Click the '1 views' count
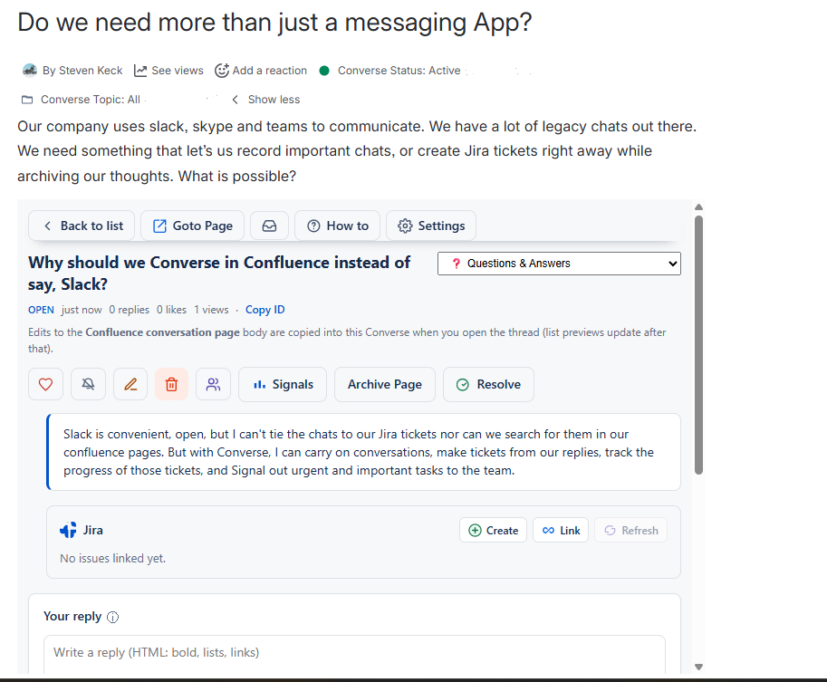The width and height of the screenshot is (827, 682). [x=211, y=310]
